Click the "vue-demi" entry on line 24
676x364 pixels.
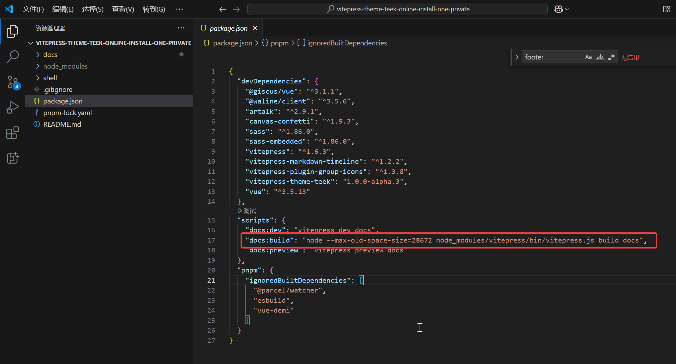coord(274,310)
